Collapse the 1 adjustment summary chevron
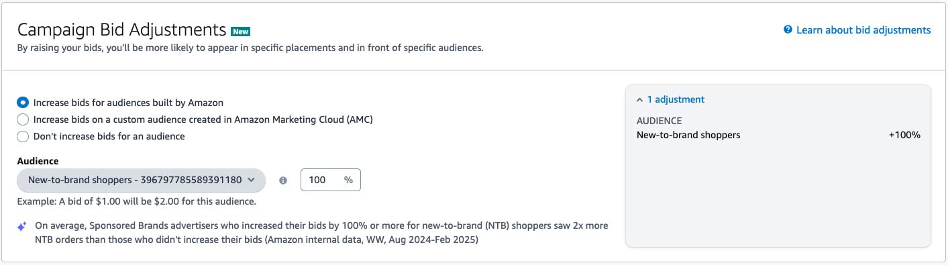The height and width of the screenshot is (265, 948). coord(639,99)
